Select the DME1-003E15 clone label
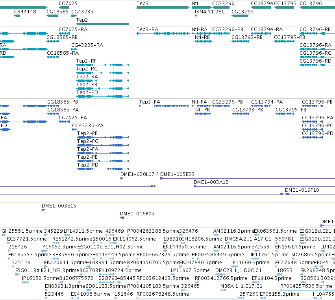Viewport: 335px width, 300px height. 59,206
